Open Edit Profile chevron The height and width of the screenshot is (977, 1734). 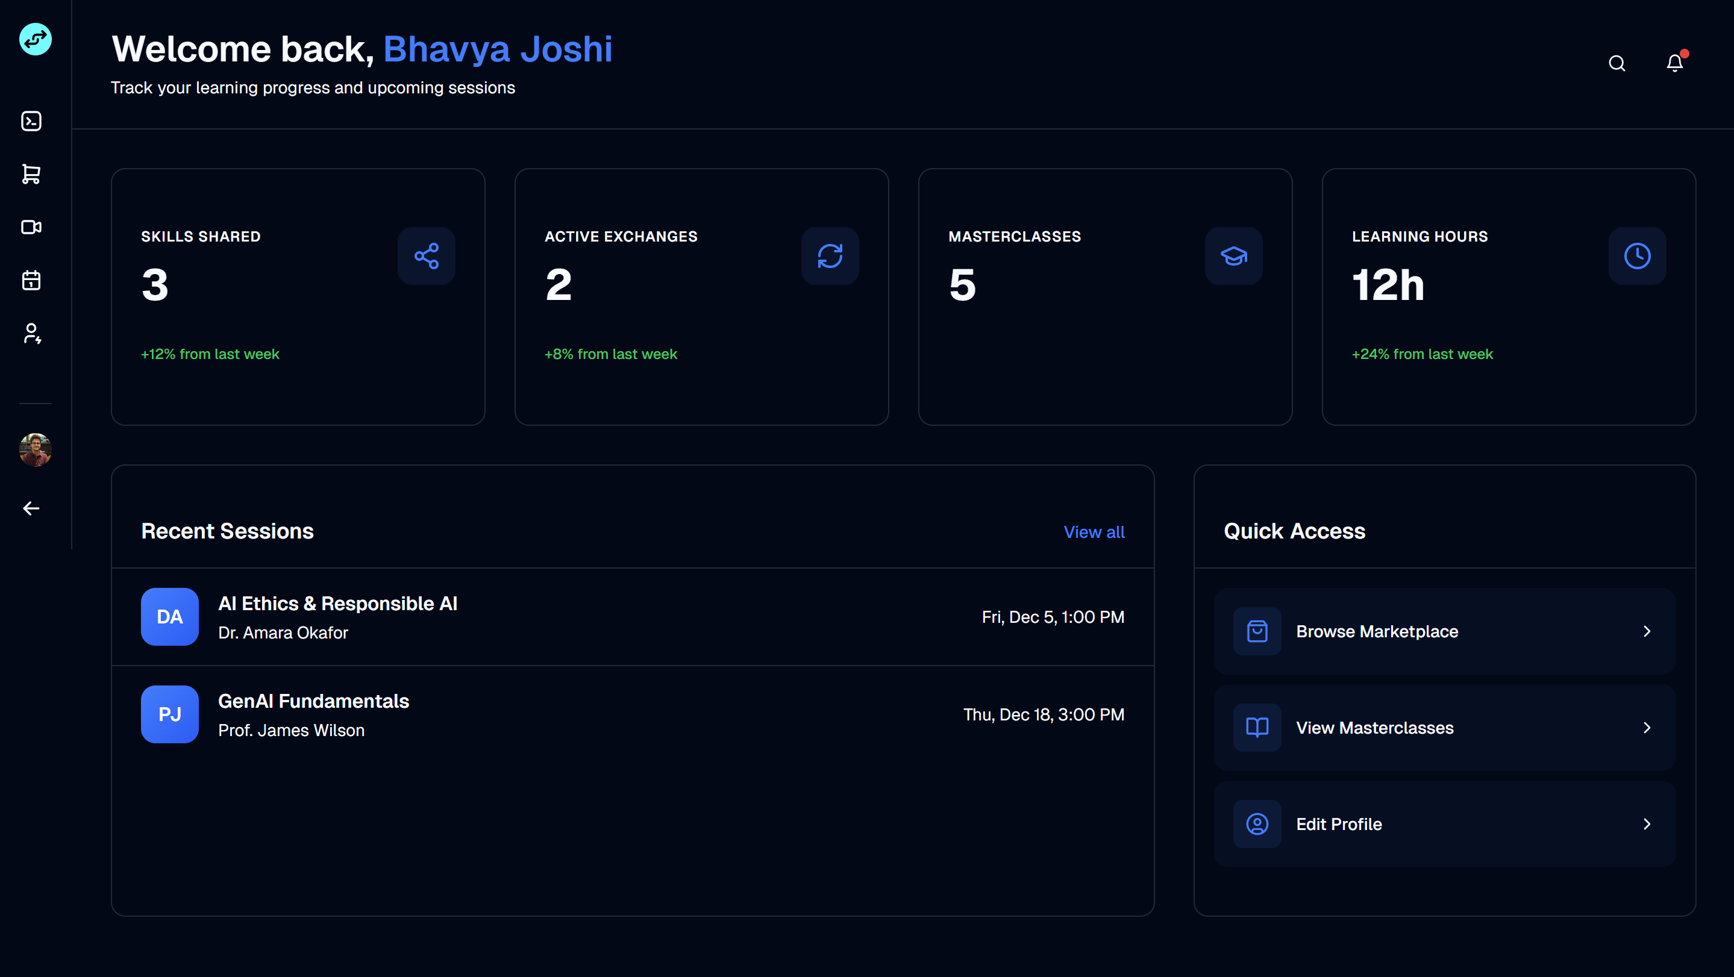pos(1647,824)
